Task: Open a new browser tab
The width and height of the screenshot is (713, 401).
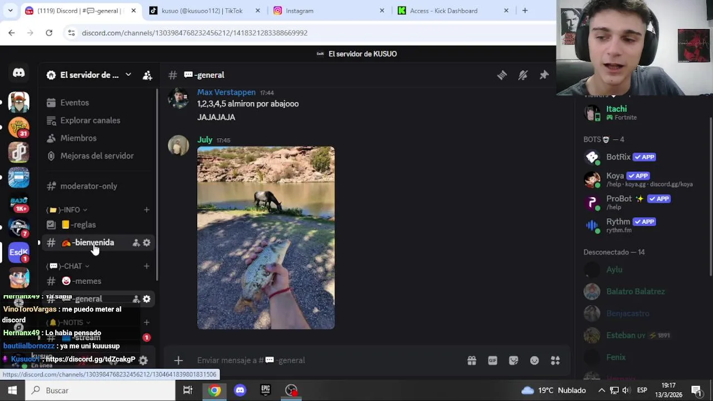Action: click(525, 11)
